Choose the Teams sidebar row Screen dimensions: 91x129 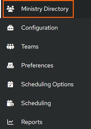45,47
